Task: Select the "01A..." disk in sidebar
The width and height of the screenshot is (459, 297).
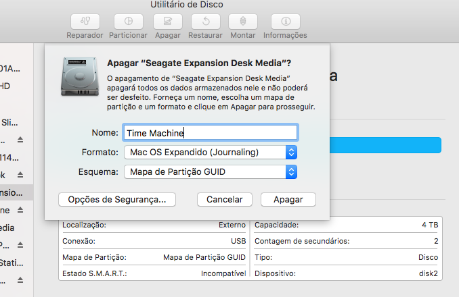Action: pyautogui.click(x=10, y=67)
